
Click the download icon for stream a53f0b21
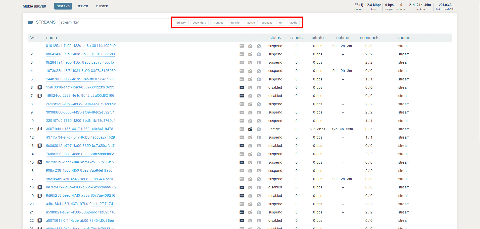coord(259,212)
